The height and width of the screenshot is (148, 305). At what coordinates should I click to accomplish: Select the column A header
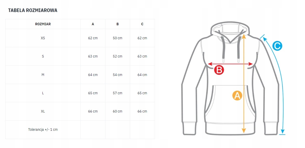[93, 24]
